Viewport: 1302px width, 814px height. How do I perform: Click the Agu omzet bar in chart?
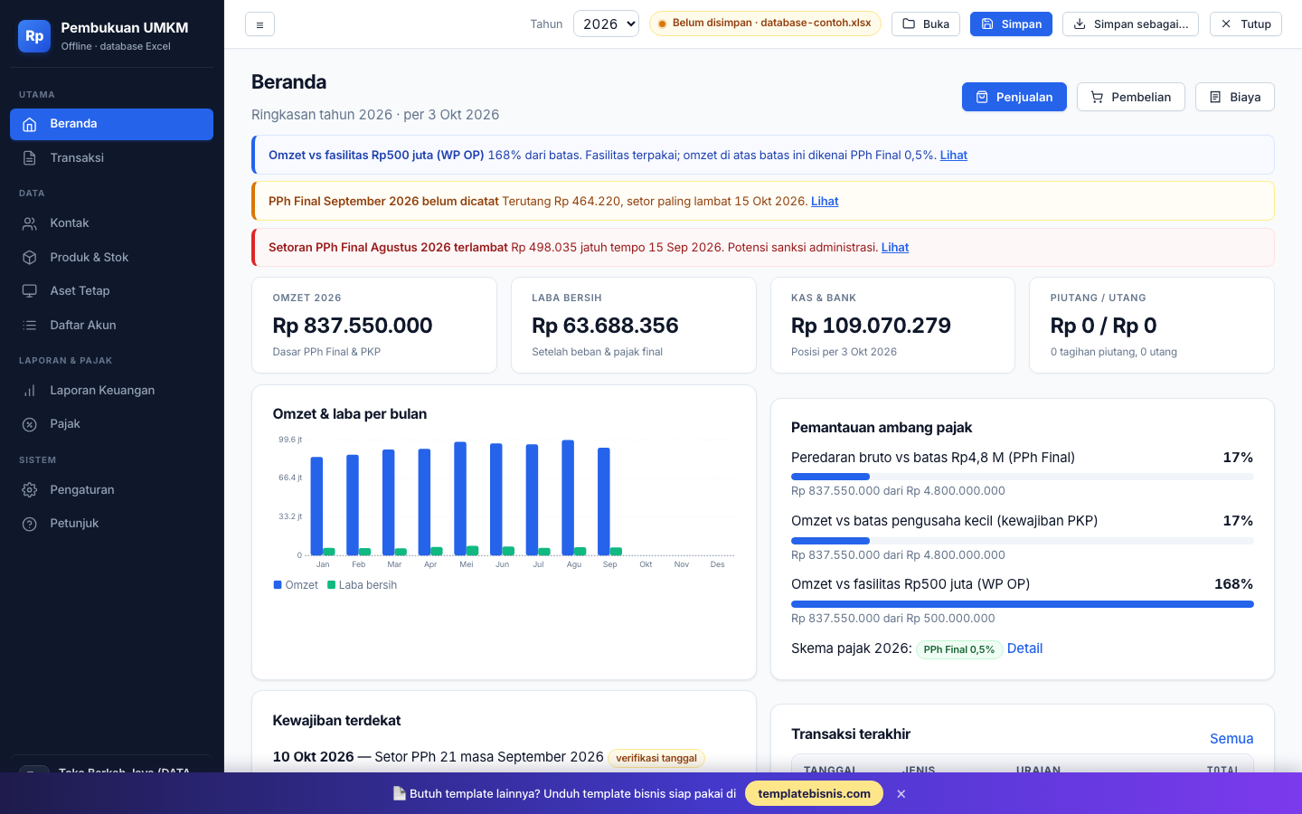click(568, 497)
